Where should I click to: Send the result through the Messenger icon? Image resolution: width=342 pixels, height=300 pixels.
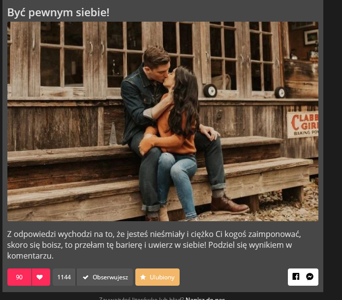pos(310,277)
